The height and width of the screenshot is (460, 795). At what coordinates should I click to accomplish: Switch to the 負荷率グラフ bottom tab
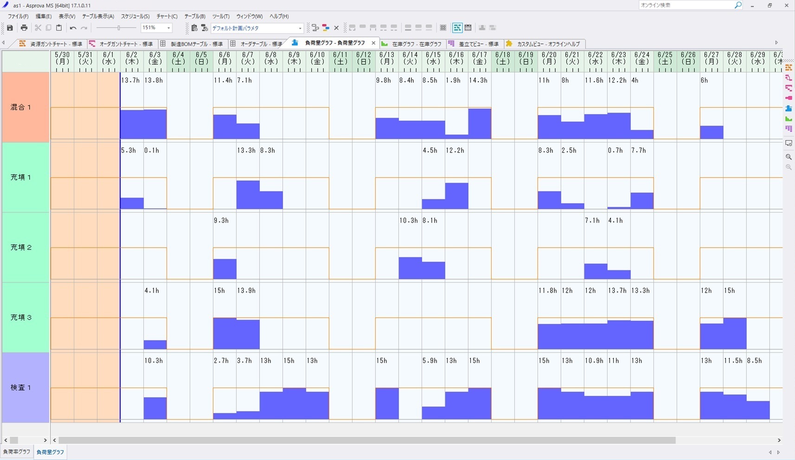coord(17,452)
